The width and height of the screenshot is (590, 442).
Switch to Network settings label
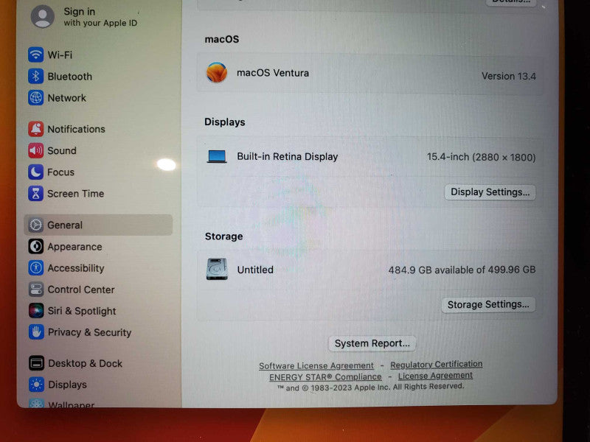coord(66,98)
